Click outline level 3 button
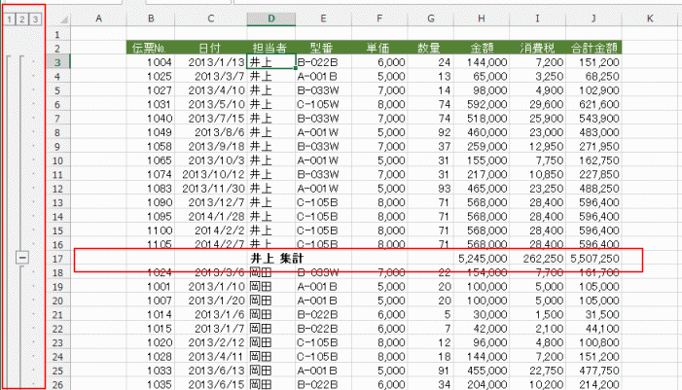 [36, 18]
